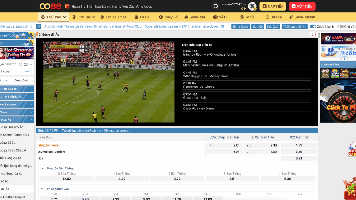Select the middle banner carousel dot
The height and width of the screenshot is (200, 356).
point(344,59)
